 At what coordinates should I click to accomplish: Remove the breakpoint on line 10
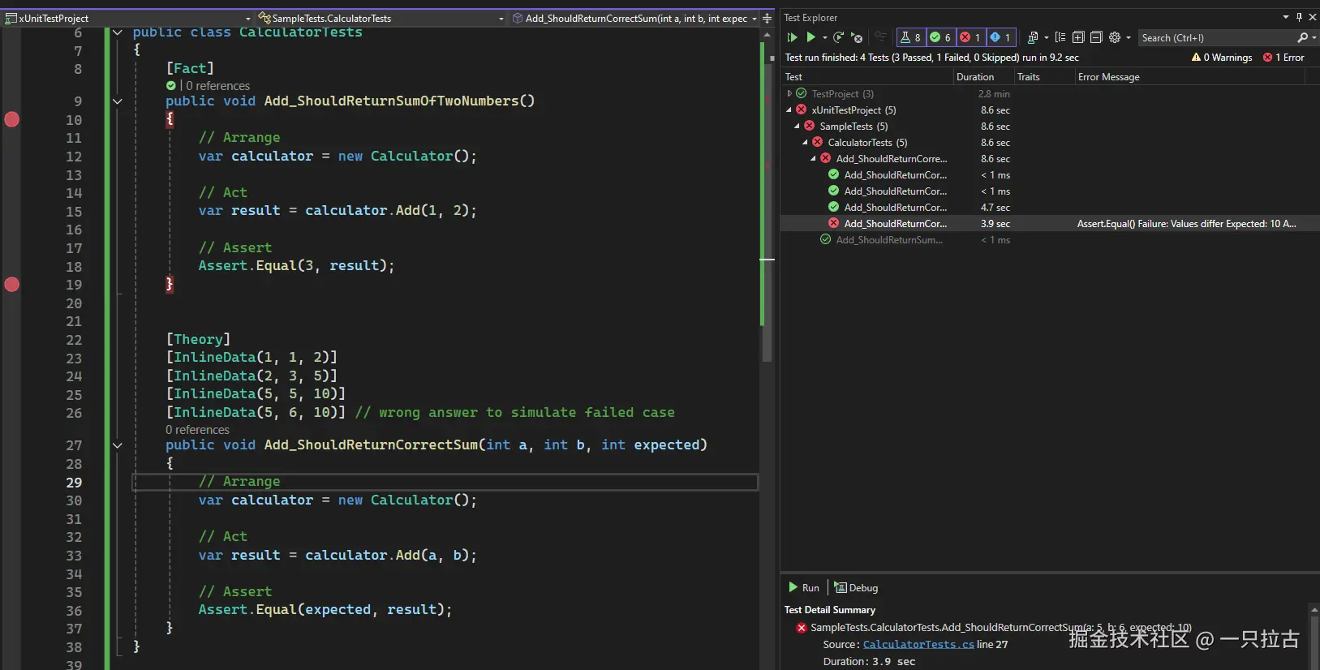pos(12,119)
